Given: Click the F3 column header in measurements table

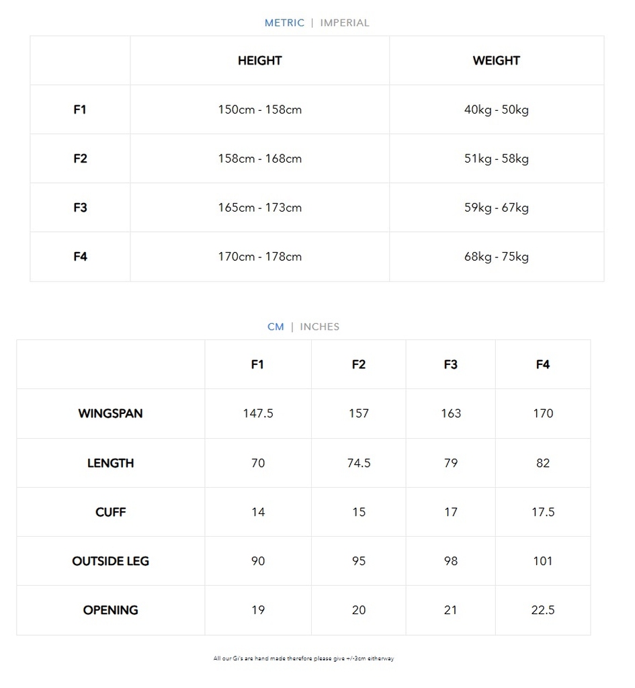Looking at the screenshot, I should tap(451, 365).
